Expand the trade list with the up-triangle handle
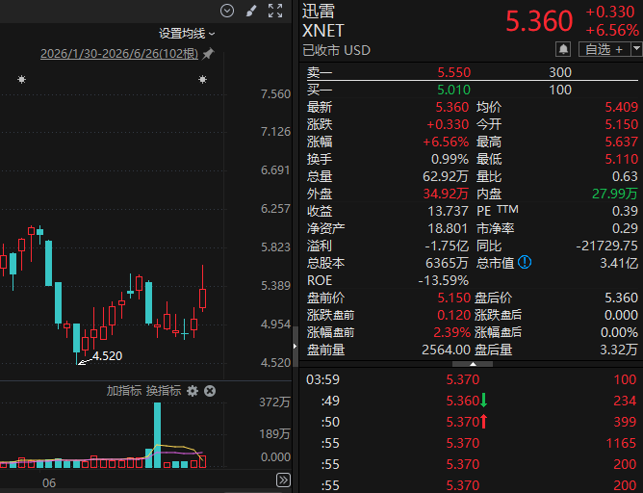 (473, 364)
